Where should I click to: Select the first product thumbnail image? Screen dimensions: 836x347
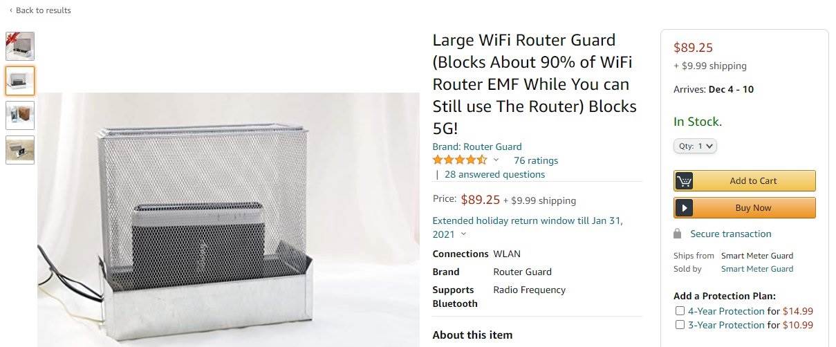point(20,46)
